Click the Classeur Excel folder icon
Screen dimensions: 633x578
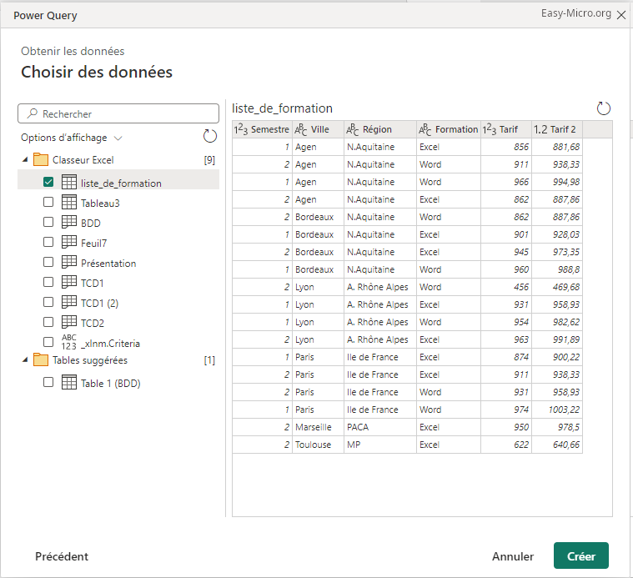41,159
